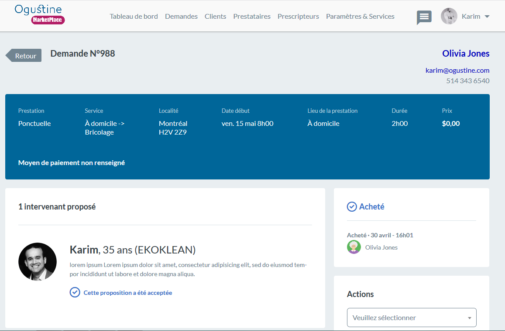Viewport: 505px width, 331px height.
Task: Open Karim's EKOKLEAN profile photo
Action: [x=38, y=262]
